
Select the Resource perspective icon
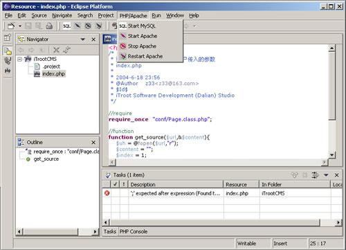coord(8,51)
